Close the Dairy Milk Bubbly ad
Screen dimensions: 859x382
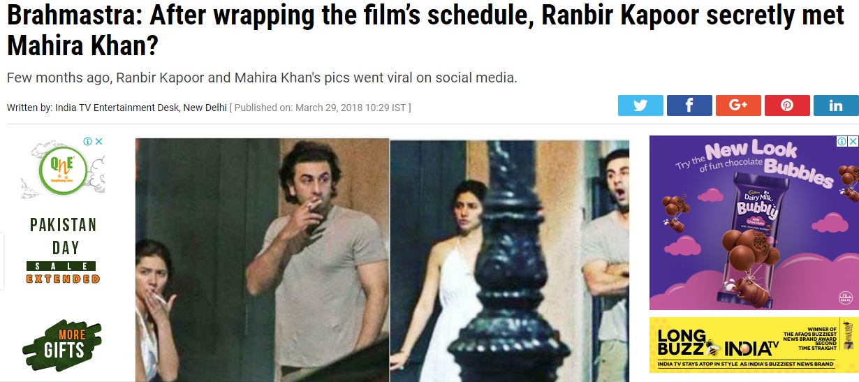[853, 141]
